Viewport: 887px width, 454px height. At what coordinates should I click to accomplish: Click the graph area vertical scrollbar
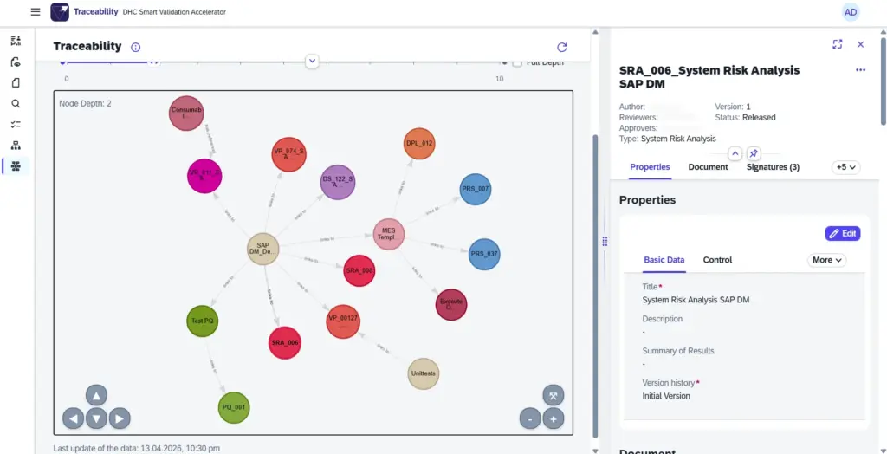(594, 286)
